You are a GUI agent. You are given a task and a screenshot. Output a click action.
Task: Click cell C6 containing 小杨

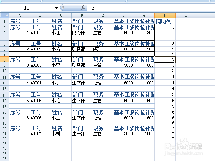tap(61, 49)
